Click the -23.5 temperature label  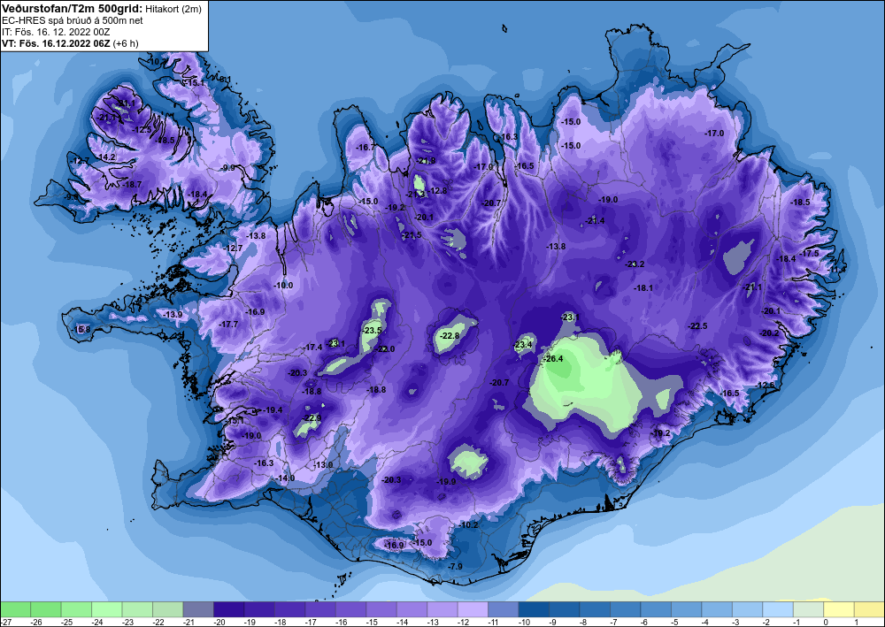[x=373, y=331]
